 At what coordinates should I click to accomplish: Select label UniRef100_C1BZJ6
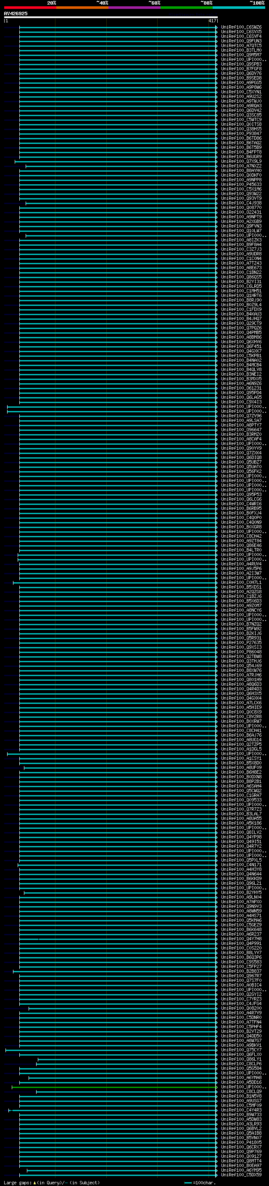coord(241,596)
